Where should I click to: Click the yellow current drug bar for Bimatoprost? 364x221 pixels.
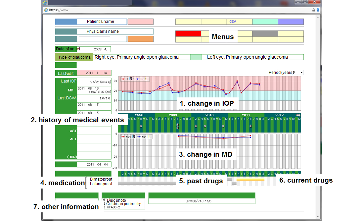point(250,179)
